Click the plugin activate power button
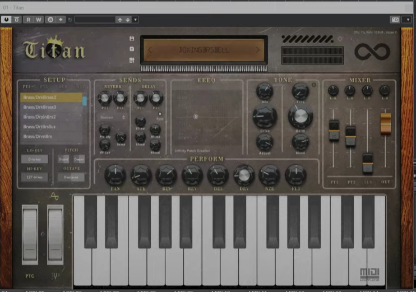This screenshot has height=292, width=416. point(6,20)
